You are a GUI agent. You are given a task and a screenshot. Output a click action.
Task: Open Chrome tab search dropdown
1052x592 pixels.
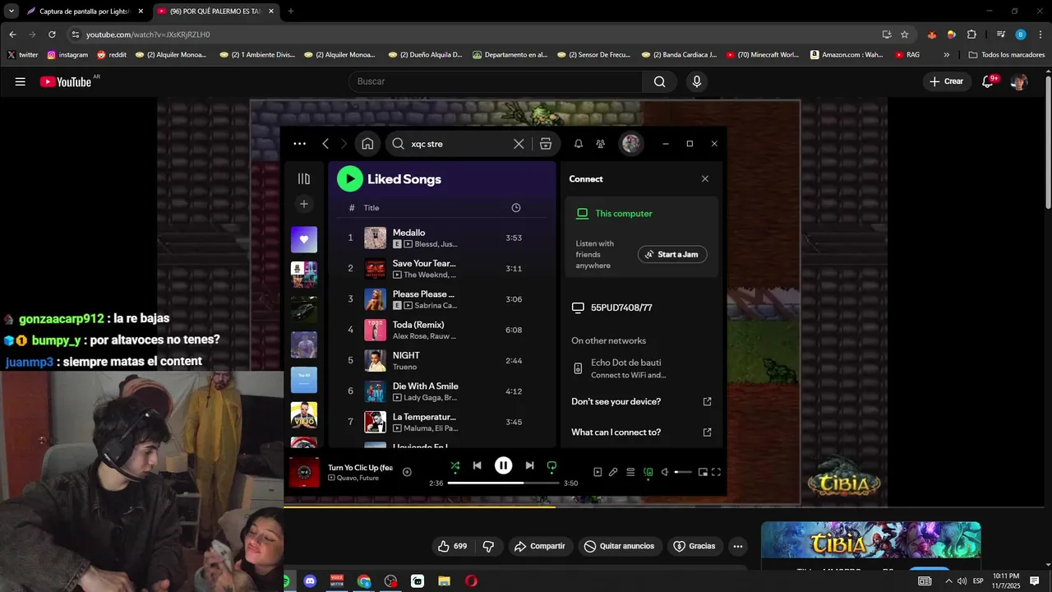coord(12,12)
